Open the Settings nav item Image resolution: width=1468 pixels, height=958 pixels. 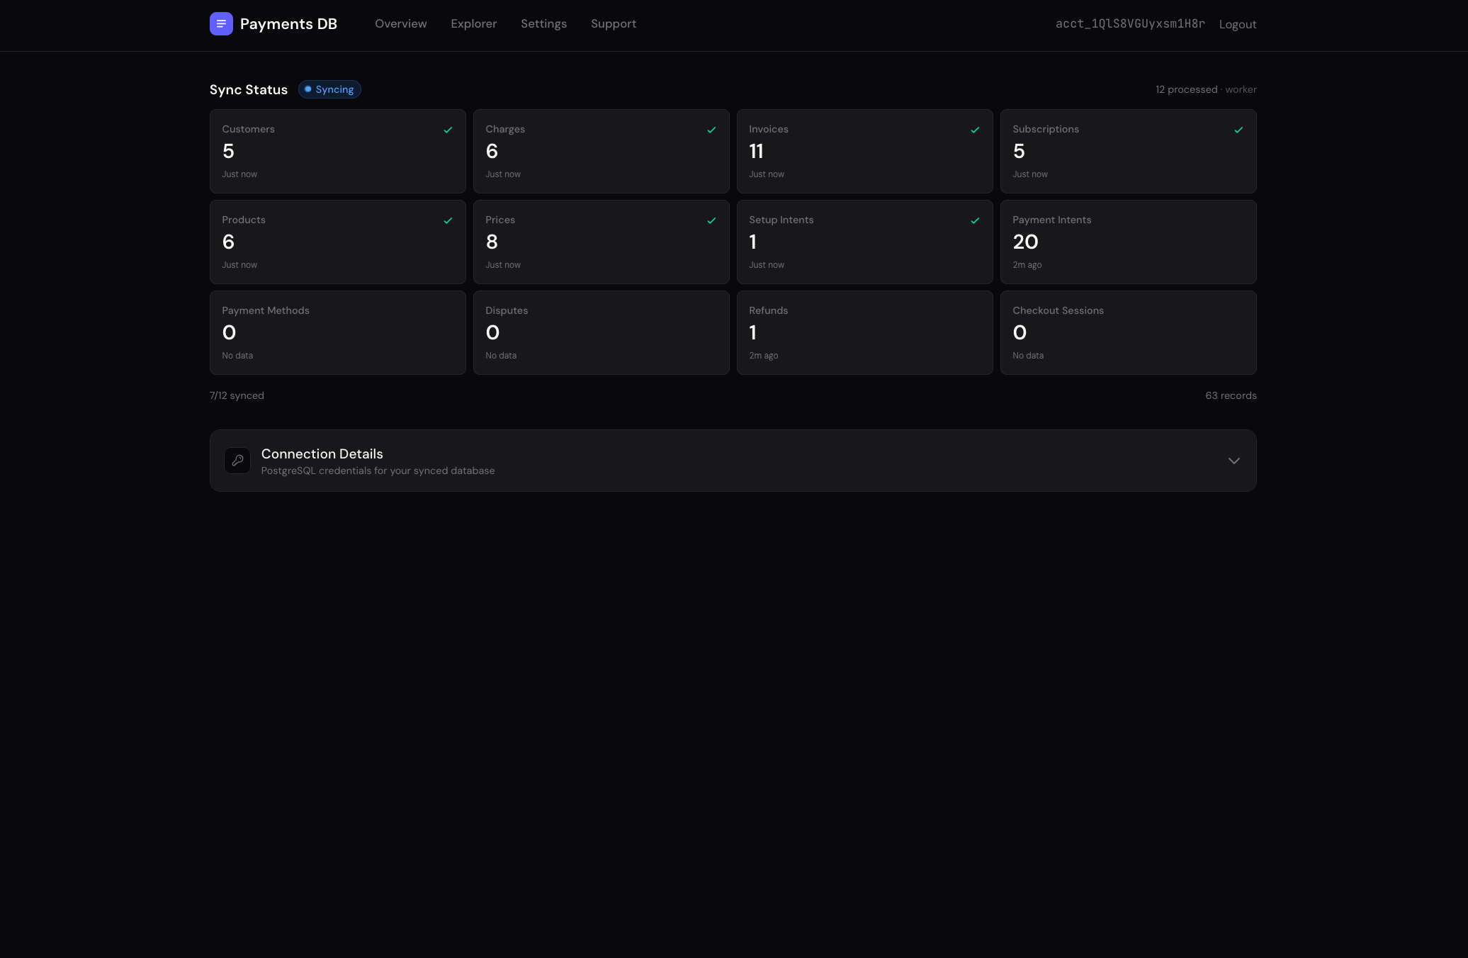pyautogui.click(x=543, y=23)
